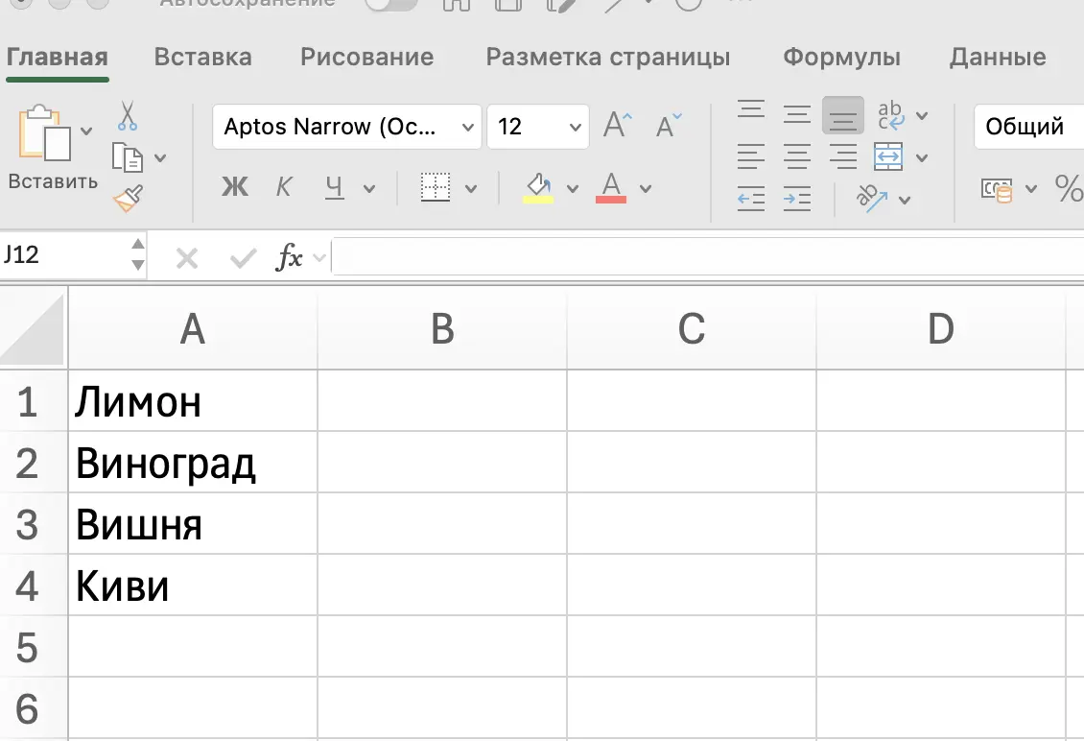This screenshot has height=741, width=1084.
Task: Open the font size dropdown
Action: coord(538,126)
